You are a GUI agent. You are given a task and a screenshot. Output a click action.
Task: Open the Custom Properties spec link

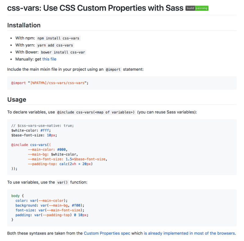pos(107,233)
